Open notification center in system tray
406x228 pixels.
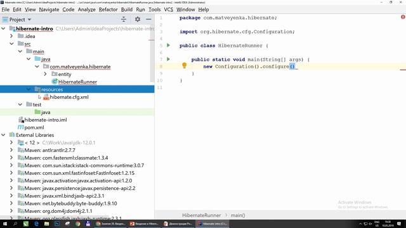[399, 224]
